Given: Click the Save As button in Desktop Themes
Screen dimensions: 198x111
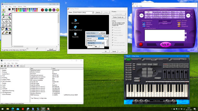Looking at the screenshot, I should pyautogui.click(x=98, y=12).
